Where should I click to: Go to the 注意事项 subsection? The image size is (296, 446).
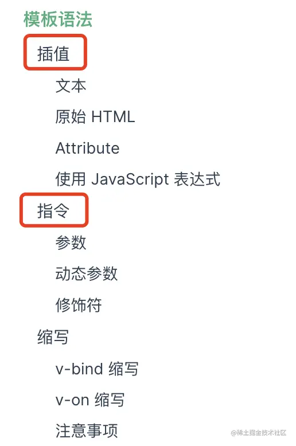coord(86,431)
